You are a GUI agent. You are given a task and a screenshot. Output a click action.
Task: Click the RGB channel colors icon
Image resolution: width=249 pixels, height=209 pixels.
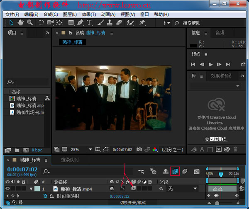[x=155, y=149]
